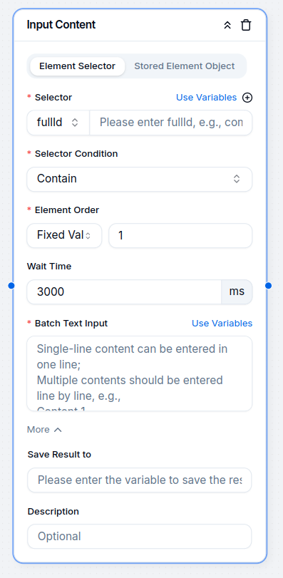Open the Fixed Val element order dropdown
This screenshot has height=578, width=283.
pyautogui.click(x=64, y=236)
